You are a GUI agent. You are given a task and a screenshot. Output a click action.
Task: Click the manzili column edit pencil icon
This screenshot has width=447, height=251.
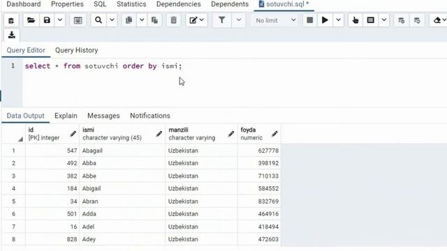tap(231, 134)
